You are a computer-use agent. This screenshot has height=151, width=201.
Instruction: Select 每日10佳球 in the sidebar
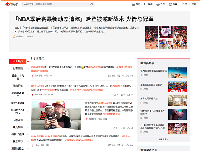[18, 134]
